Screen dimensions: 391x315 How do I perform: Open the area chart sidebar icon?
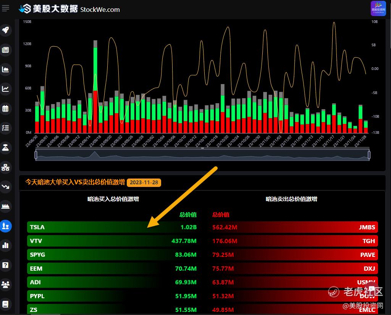(x=5, y=70)
